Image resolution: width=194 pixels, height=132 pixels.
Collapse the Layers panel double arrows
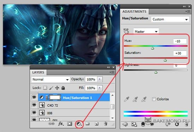pyautogui.click(x=109, y=67)
